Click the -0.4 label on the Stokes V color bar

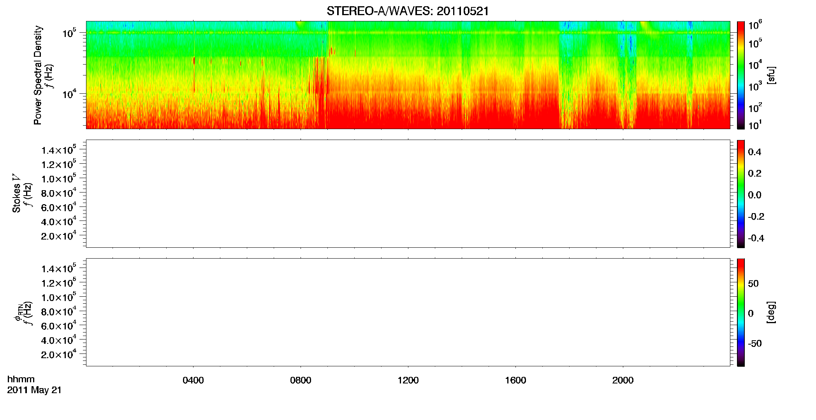756,238
